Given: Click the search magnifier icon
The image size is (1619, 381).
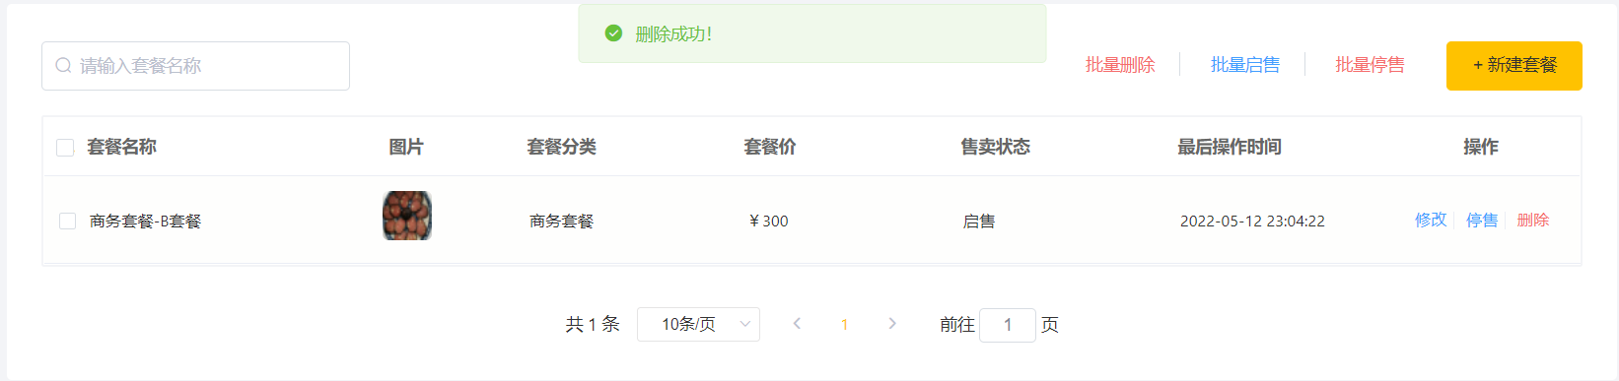Looking at the screenshot, I should click(x=63, y=66).
